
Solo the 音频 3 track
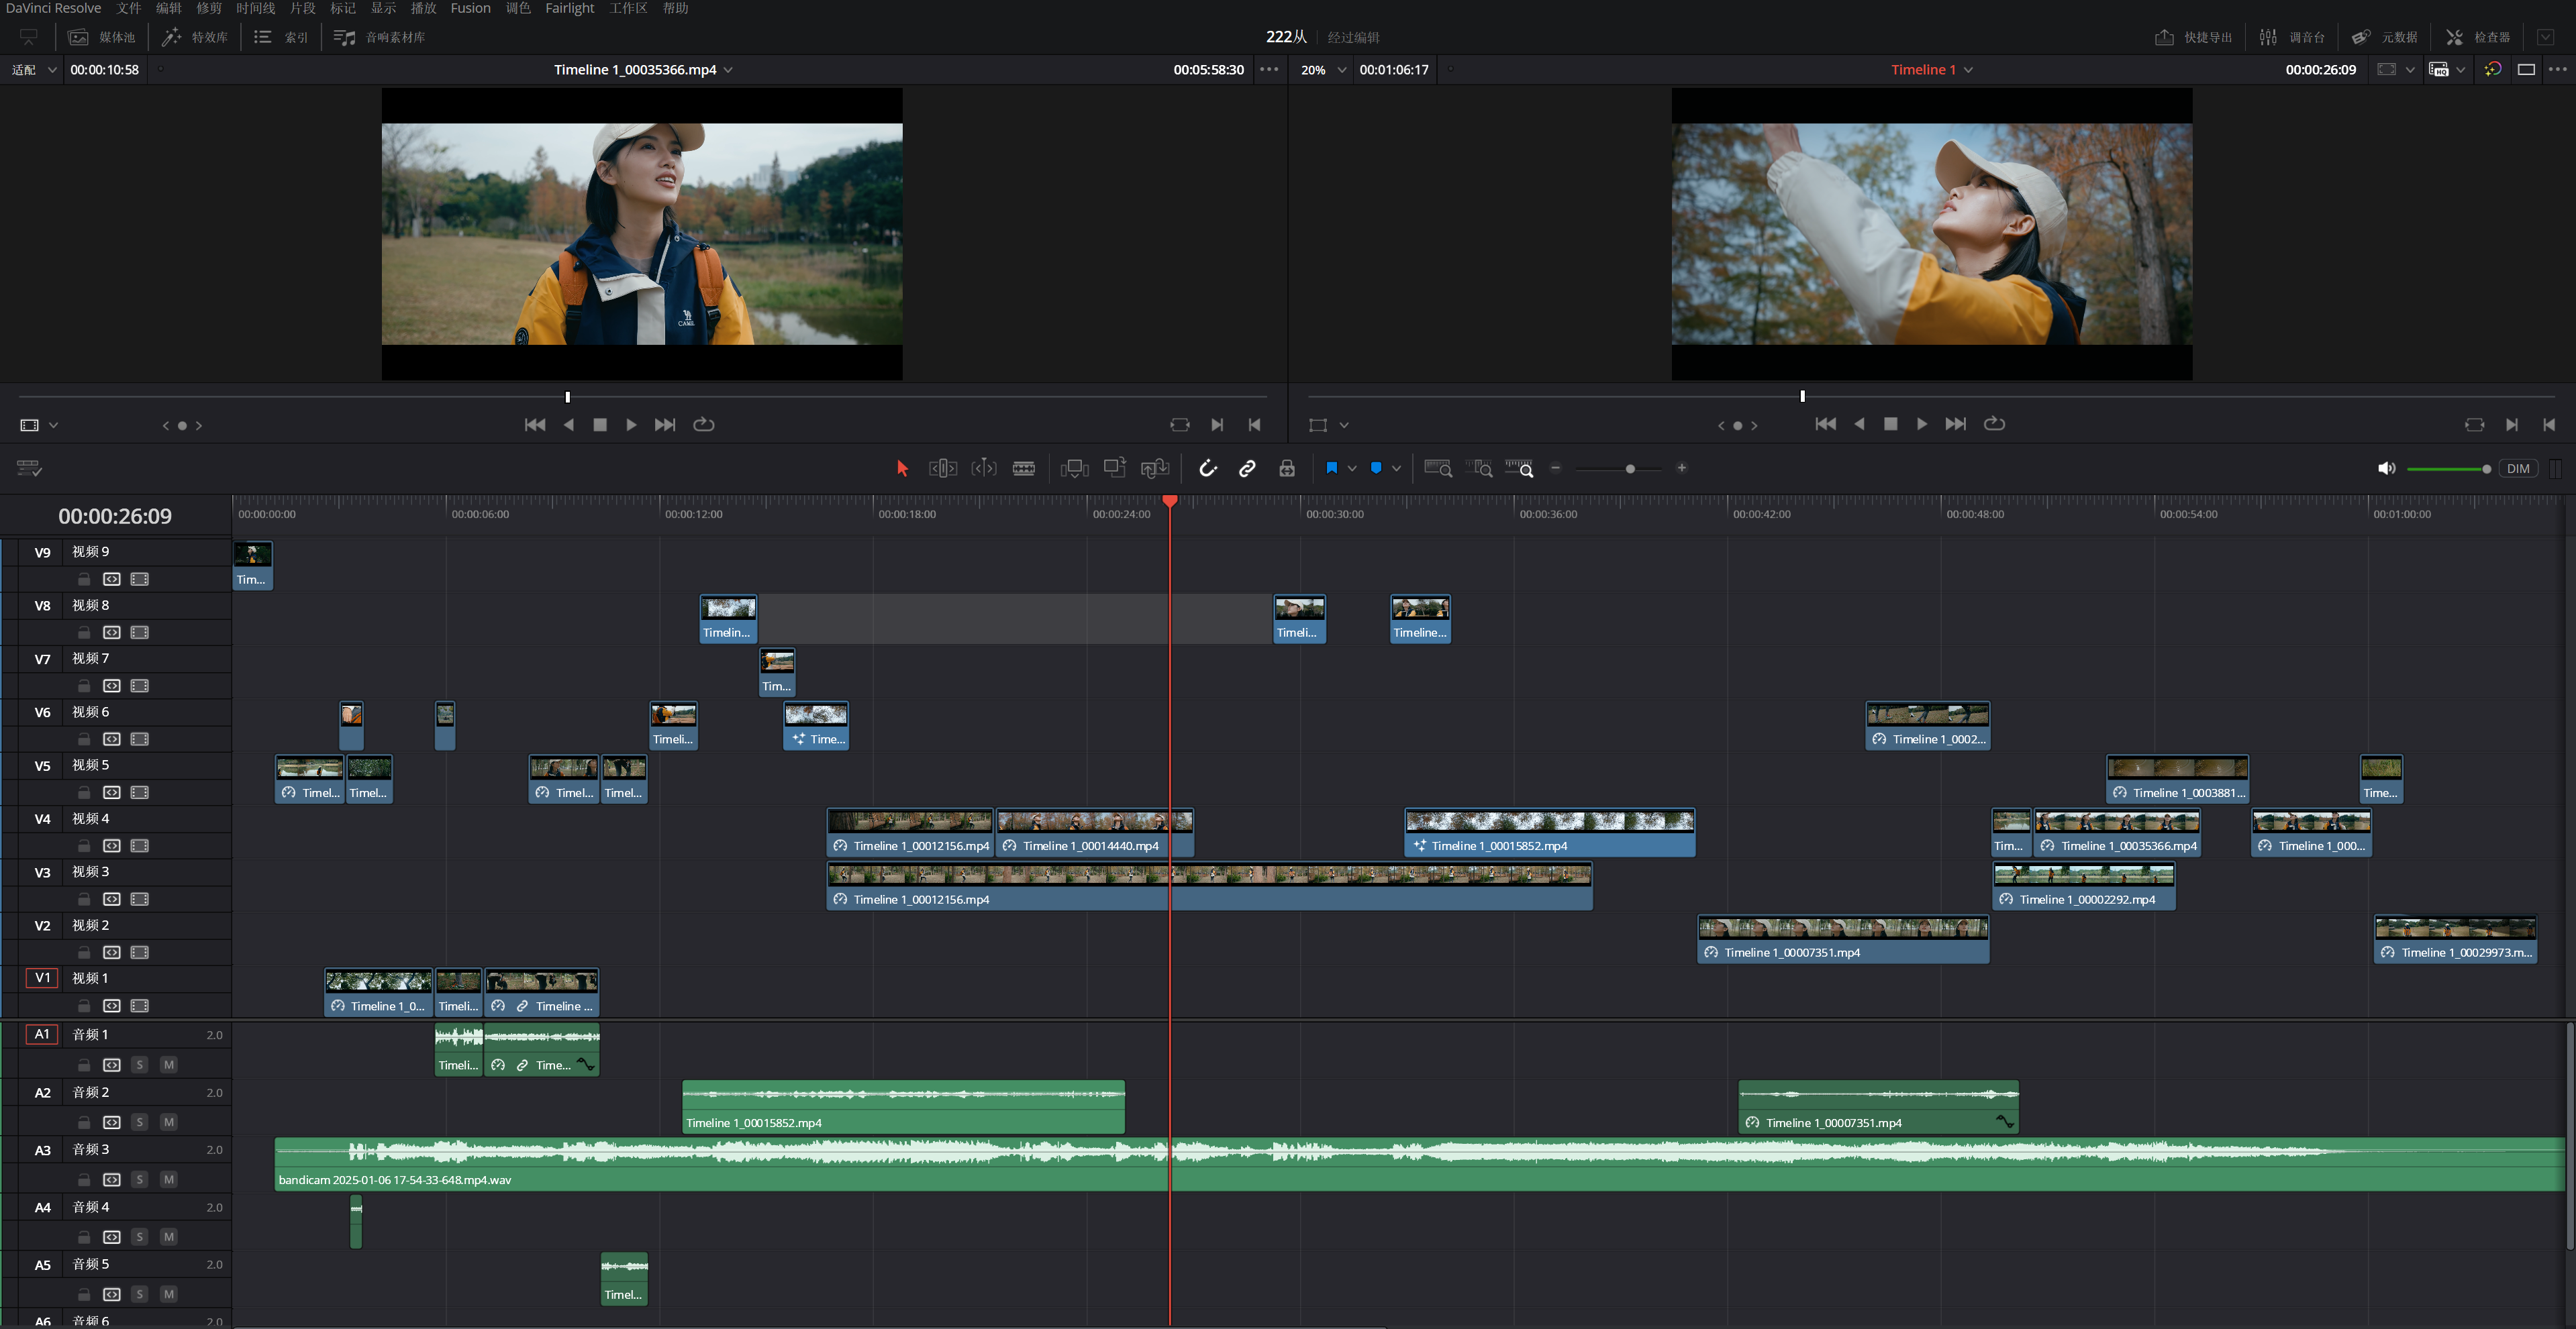[x=140, y=1180]
